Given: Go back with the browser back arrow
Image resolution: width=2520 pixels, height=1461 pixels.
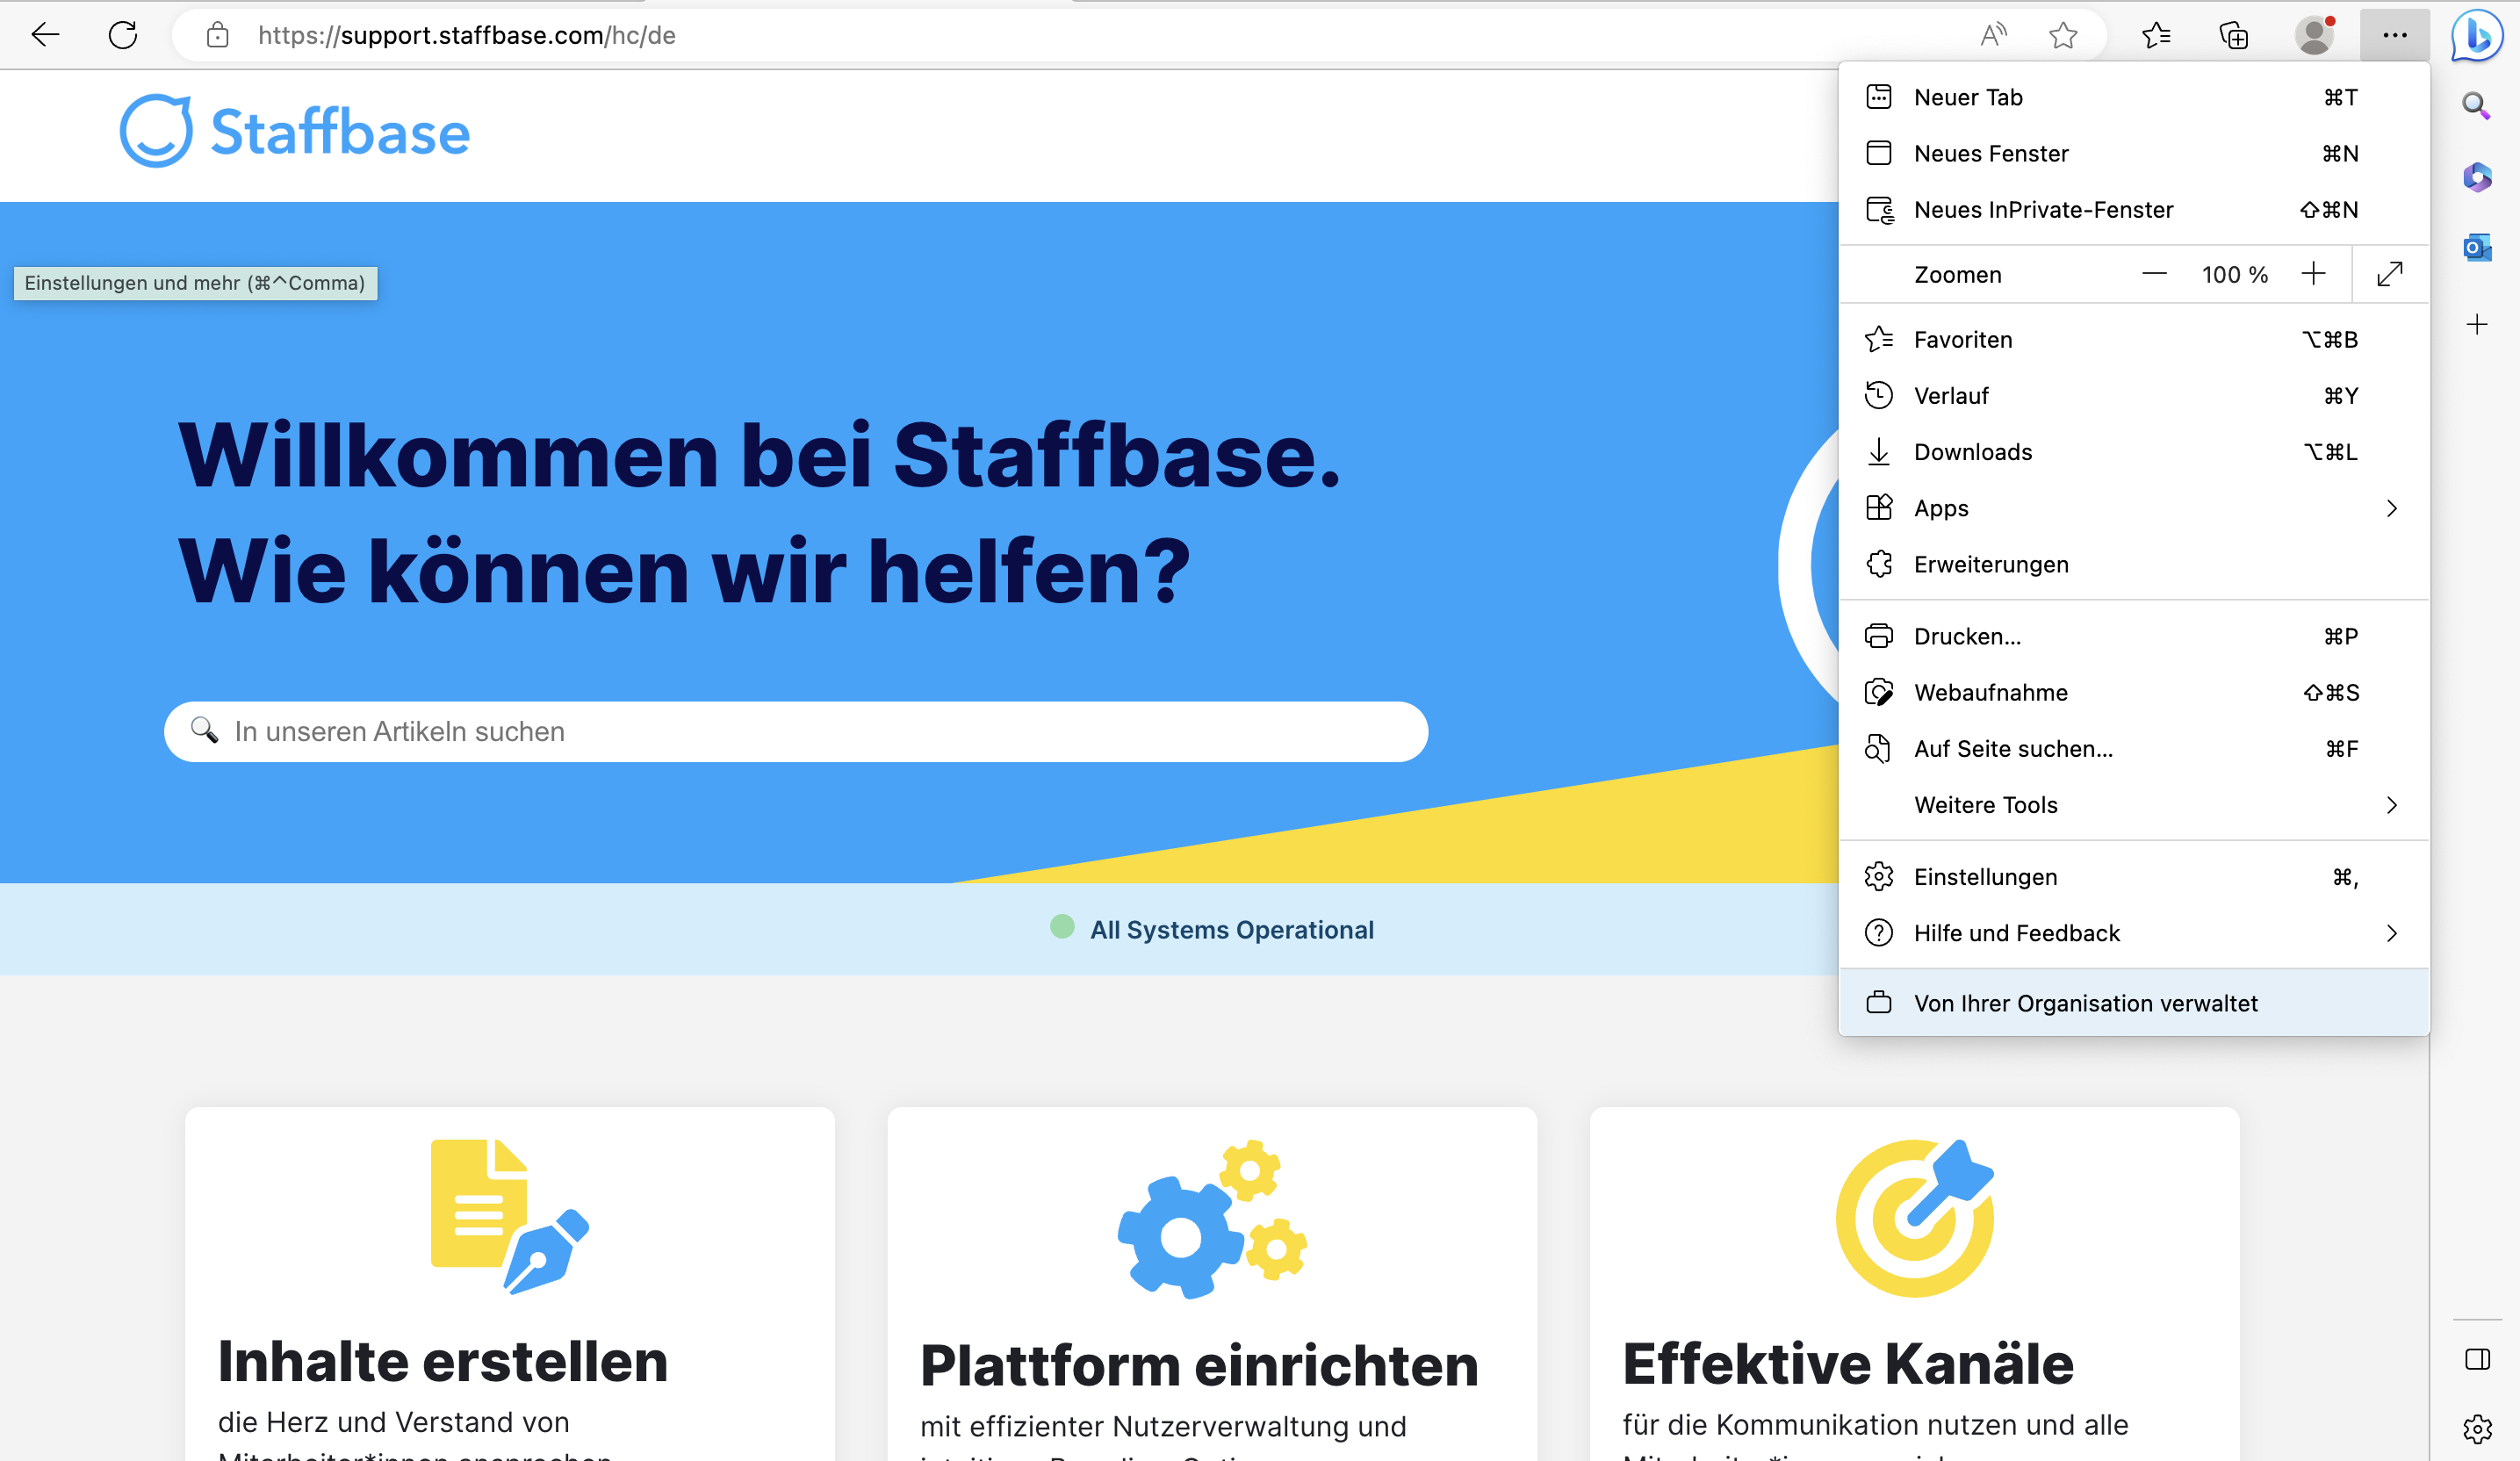Looking at the screenshot, I should pos(45,36).
